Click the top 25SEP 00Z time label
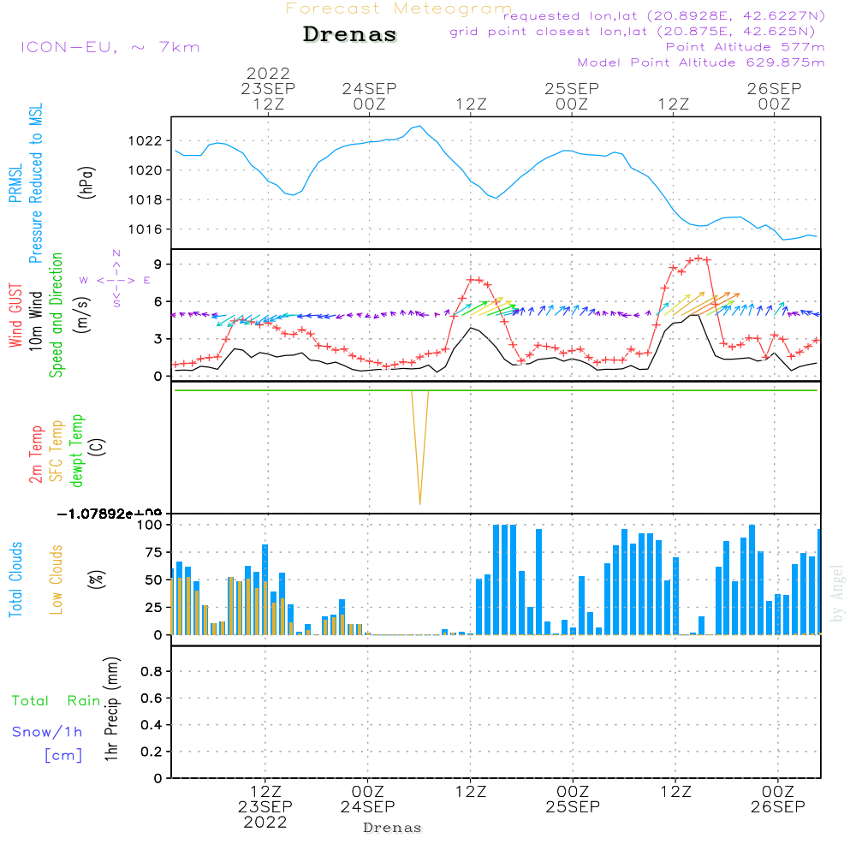The height and width of the screenshot is (856, 856). (572, 96)
